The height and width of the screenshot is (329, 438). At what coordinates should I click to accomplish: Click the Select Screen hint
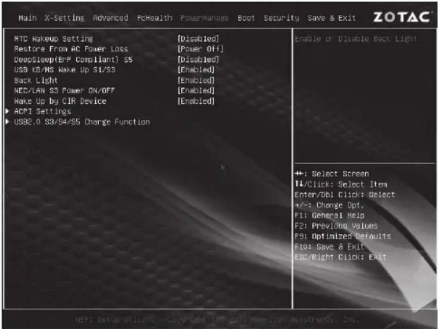[x=332, y=174]
